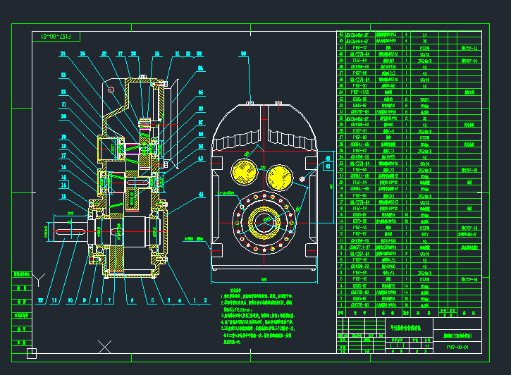Select the bottom row of the parts list

[410, 305]
